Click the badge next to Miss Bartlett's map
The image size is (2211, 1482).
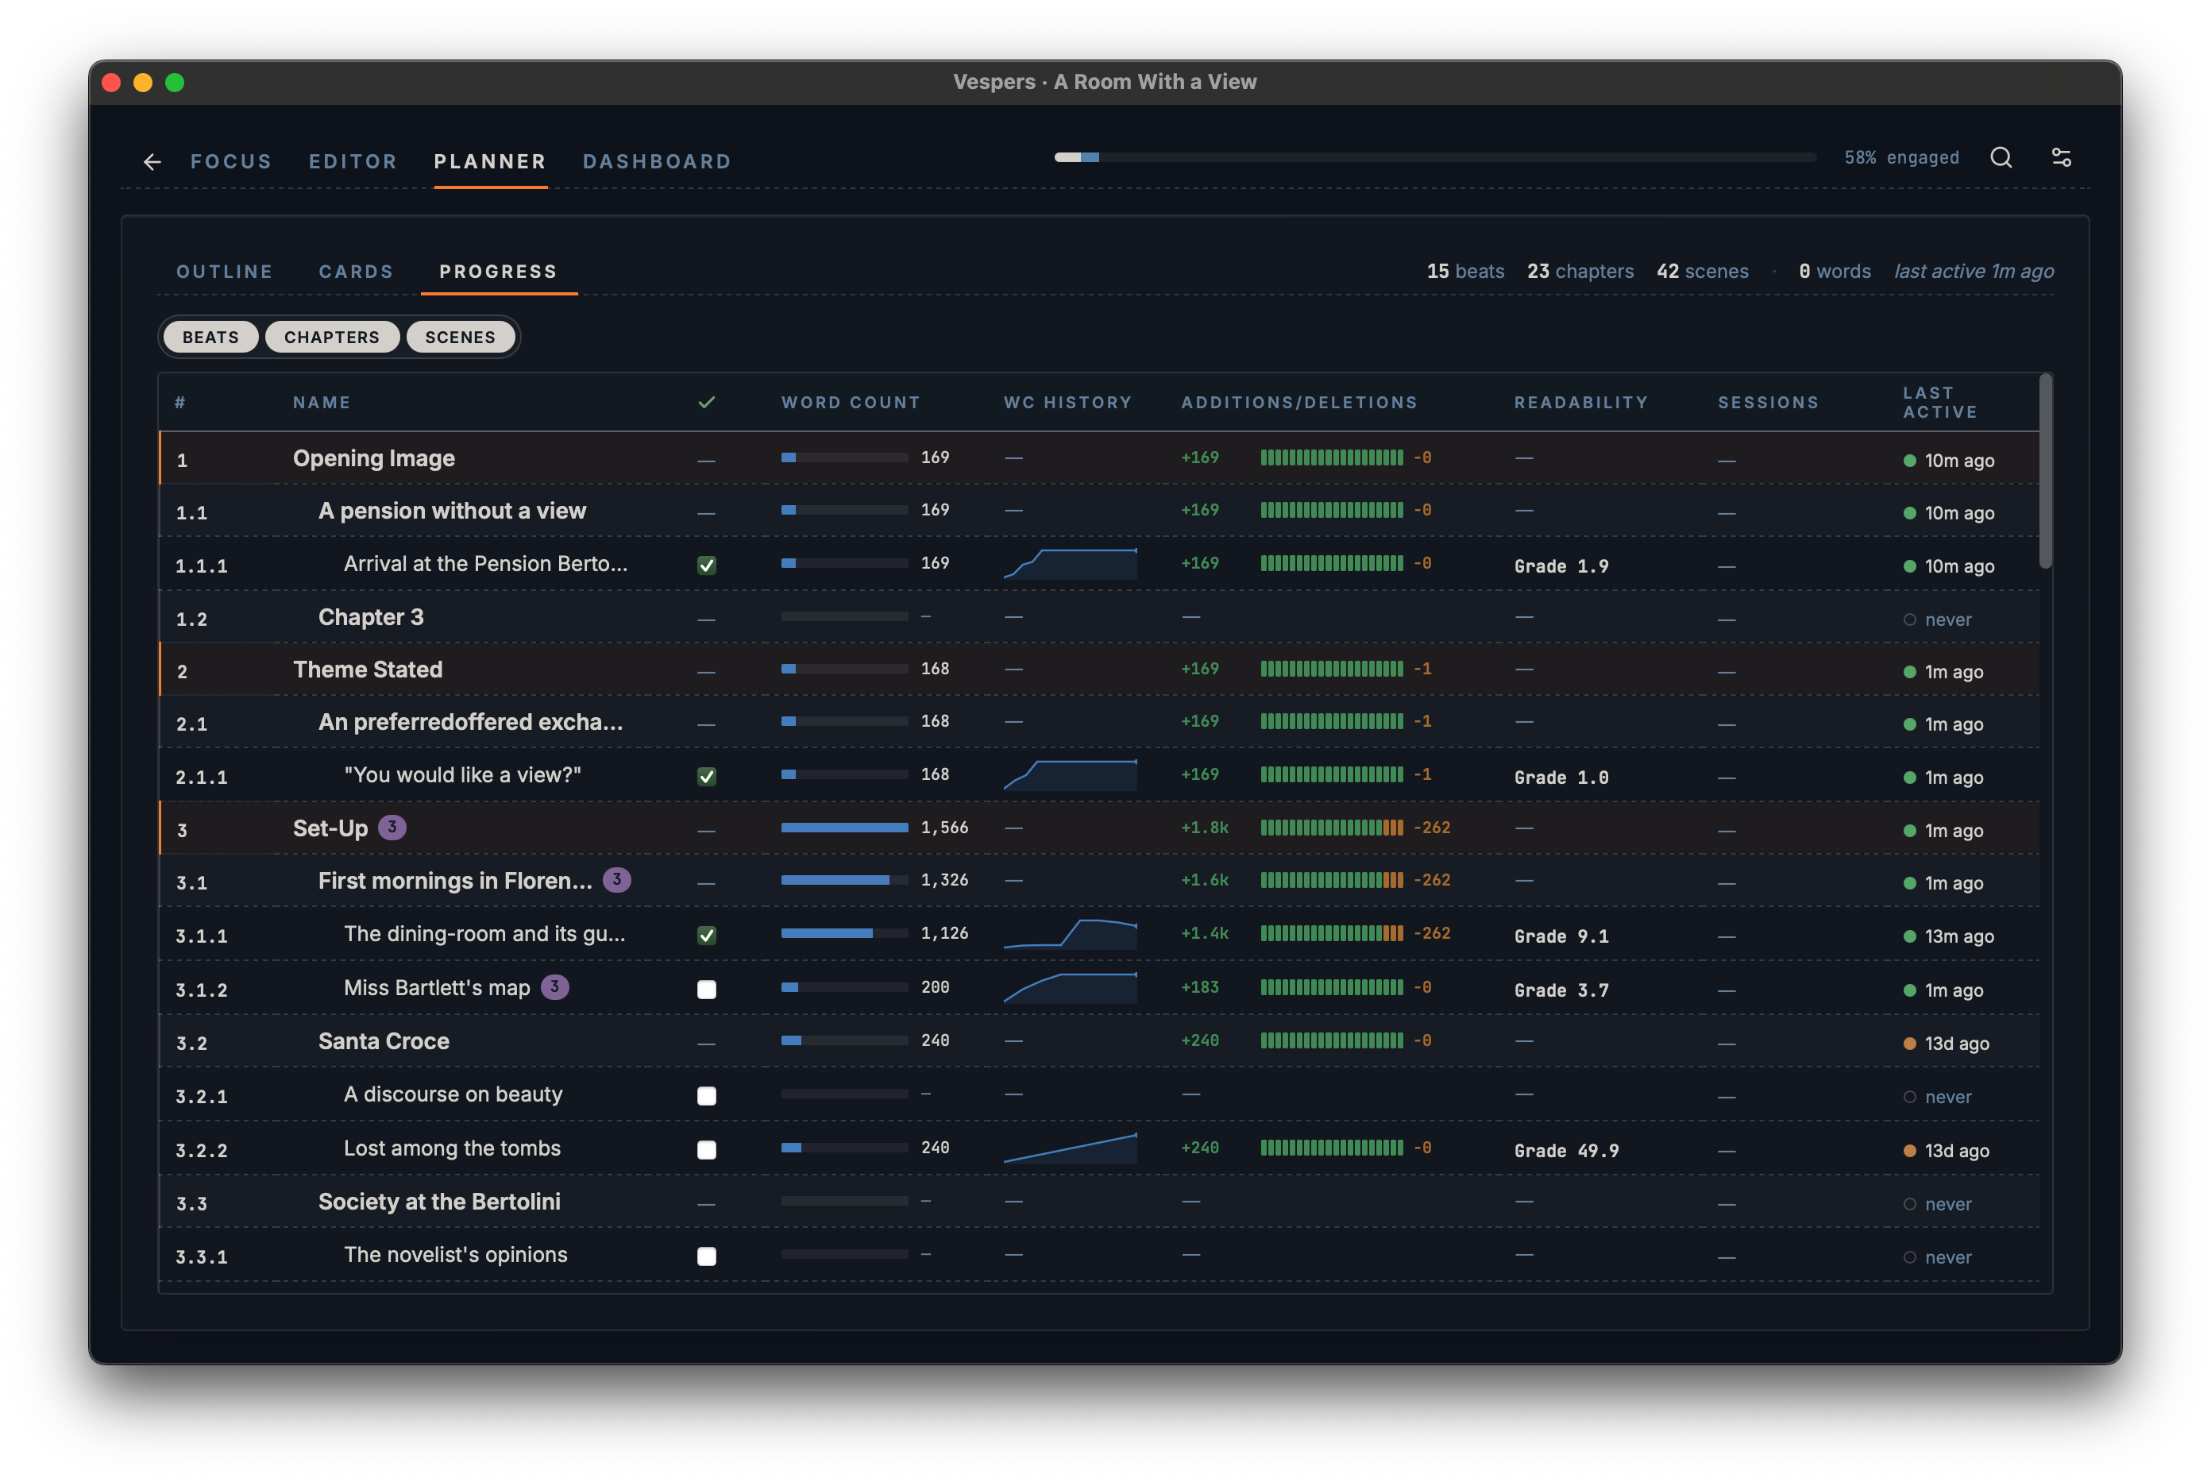click(554, 986)
